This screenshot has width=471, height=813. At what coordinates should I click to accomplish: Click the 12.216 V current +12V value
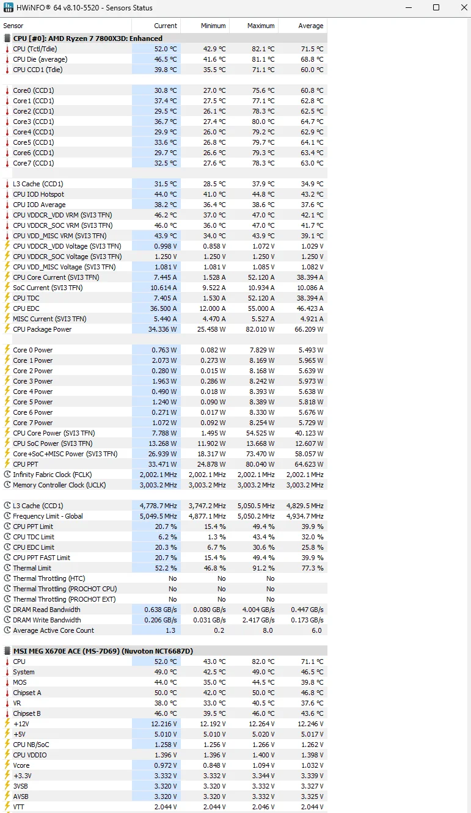pyautogui.click(x=164, y=724)
